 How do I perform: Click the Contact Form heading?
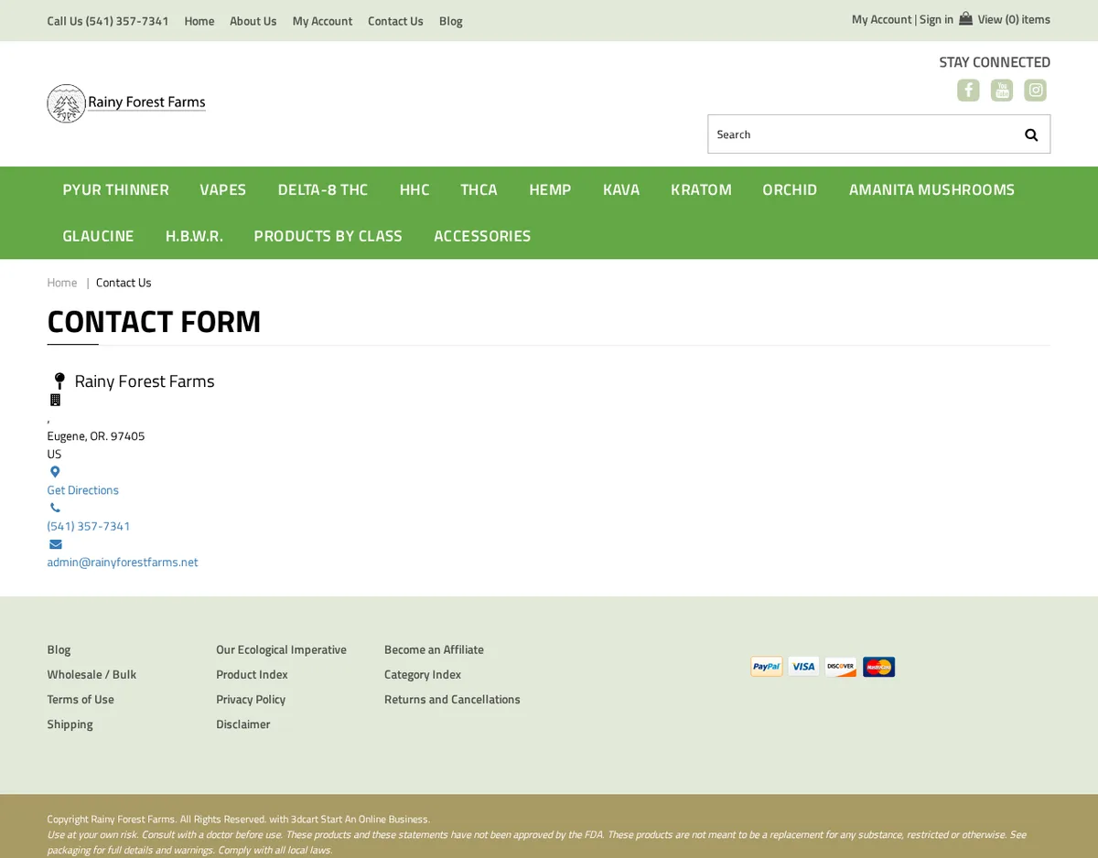[154, 322]
